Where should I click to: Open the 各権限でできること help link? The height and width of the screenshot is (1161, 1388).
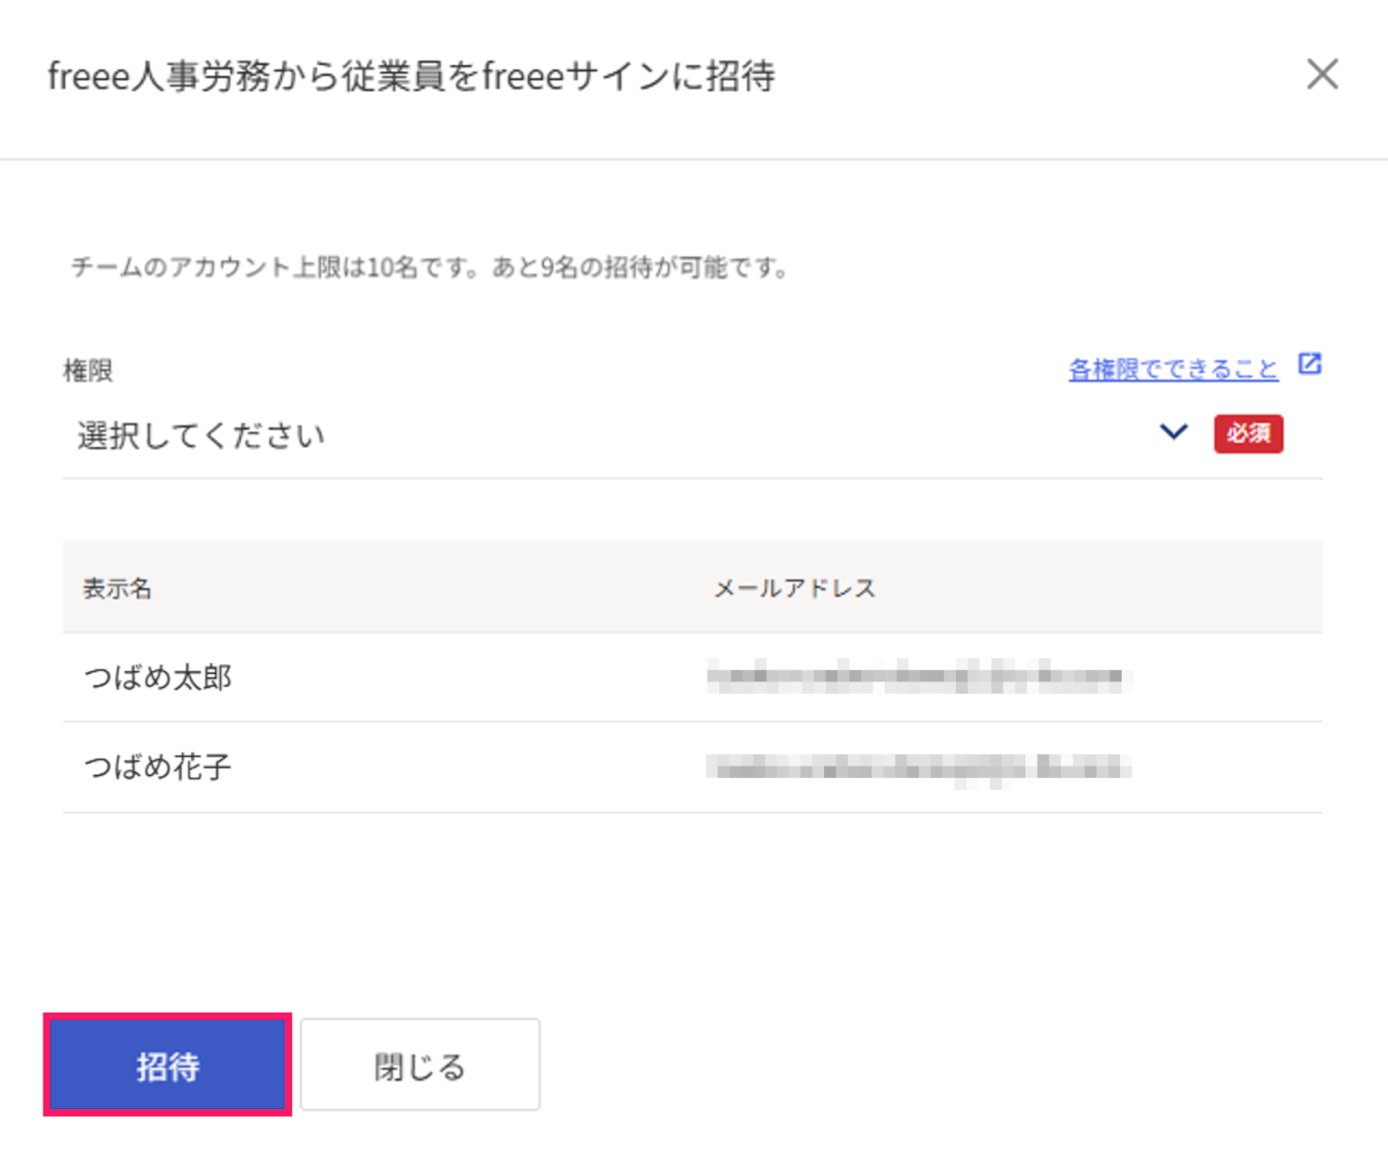point(1173,369)
